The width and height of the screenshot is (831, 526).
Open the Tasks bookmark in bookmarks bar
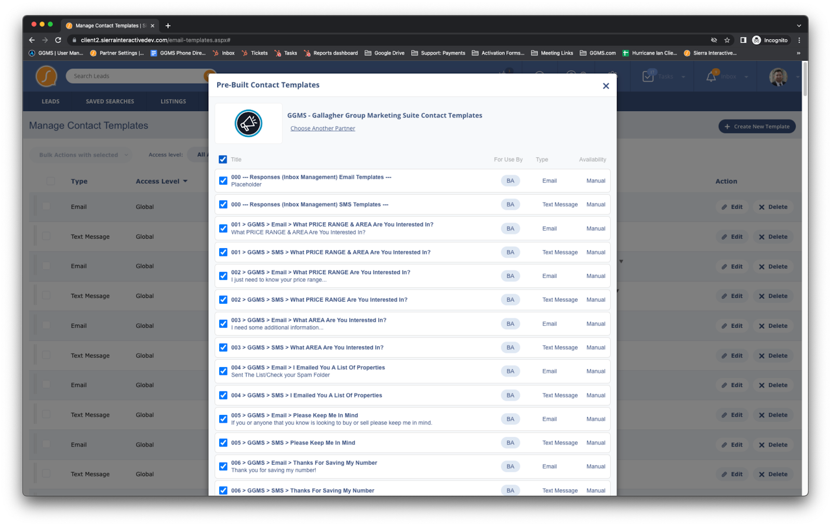pyautogui.click(x=286, y=53)
